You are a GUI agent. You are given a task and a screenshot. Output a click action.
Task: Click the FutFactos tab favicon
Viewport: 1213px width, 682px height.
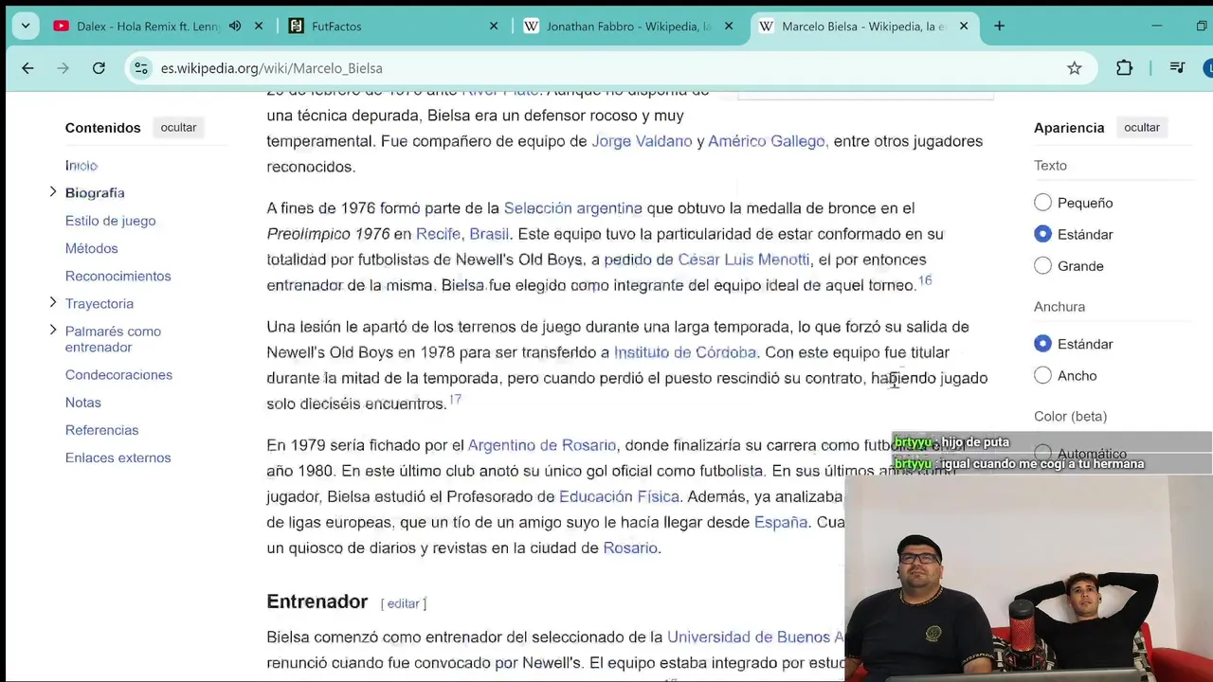point(297,27)
